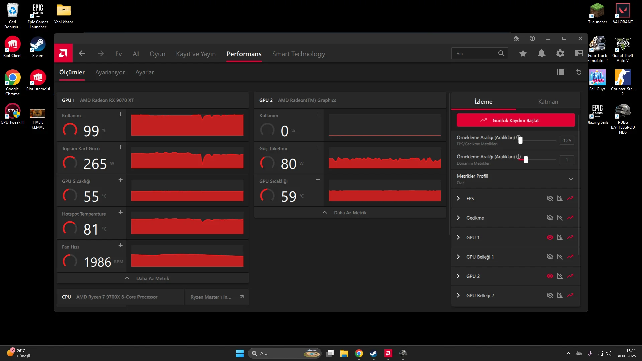Open the favorites star icon
Screen dimensions: 642x361
pyautogui.click(x=523, y=53)
